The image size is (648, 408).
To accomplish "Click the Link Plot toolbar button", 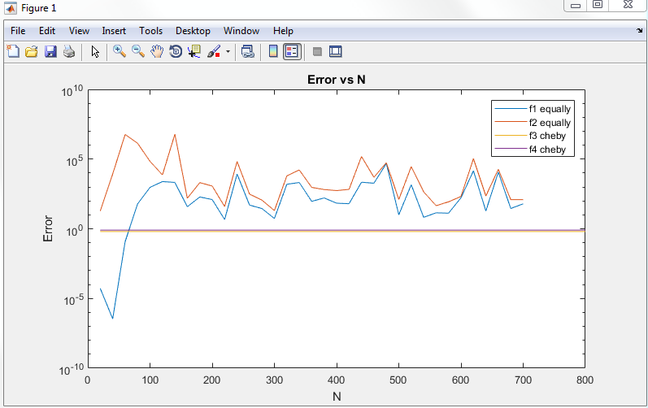I will coord(249,51).
